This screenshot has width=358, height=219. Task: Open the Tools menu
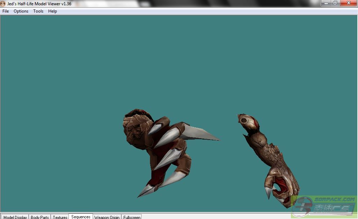(x=38, y=11)
